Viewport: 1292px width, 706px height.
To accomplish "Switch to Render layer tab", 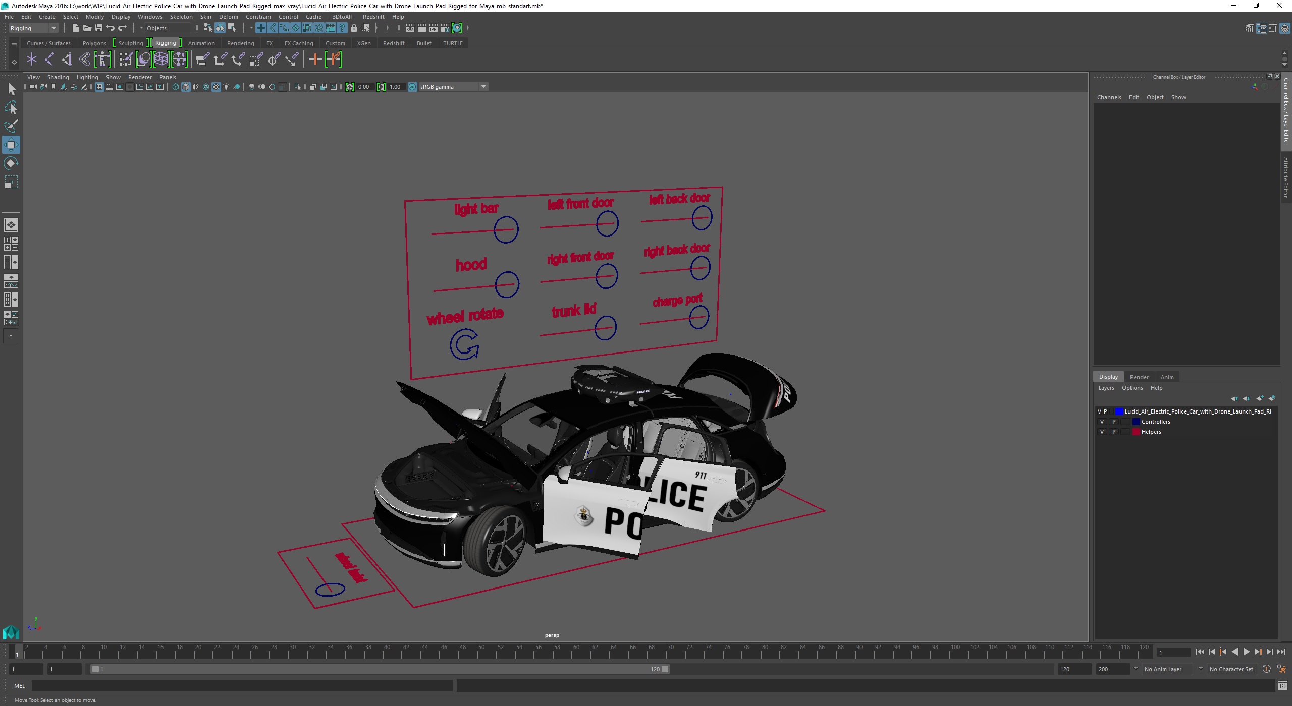I will (x=1139, y=377).
